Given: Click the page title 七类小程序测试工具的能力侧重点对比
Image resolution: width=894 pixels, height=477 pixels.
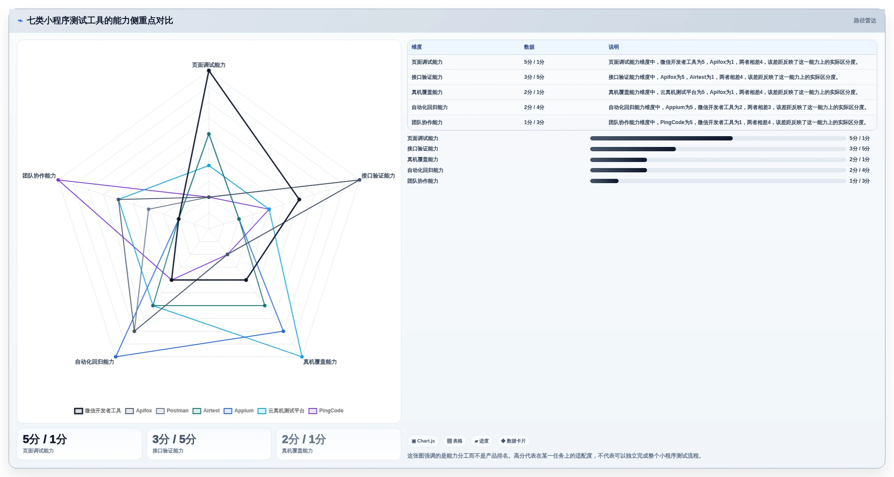Looking at the screenshot, I should coord(100,21).
